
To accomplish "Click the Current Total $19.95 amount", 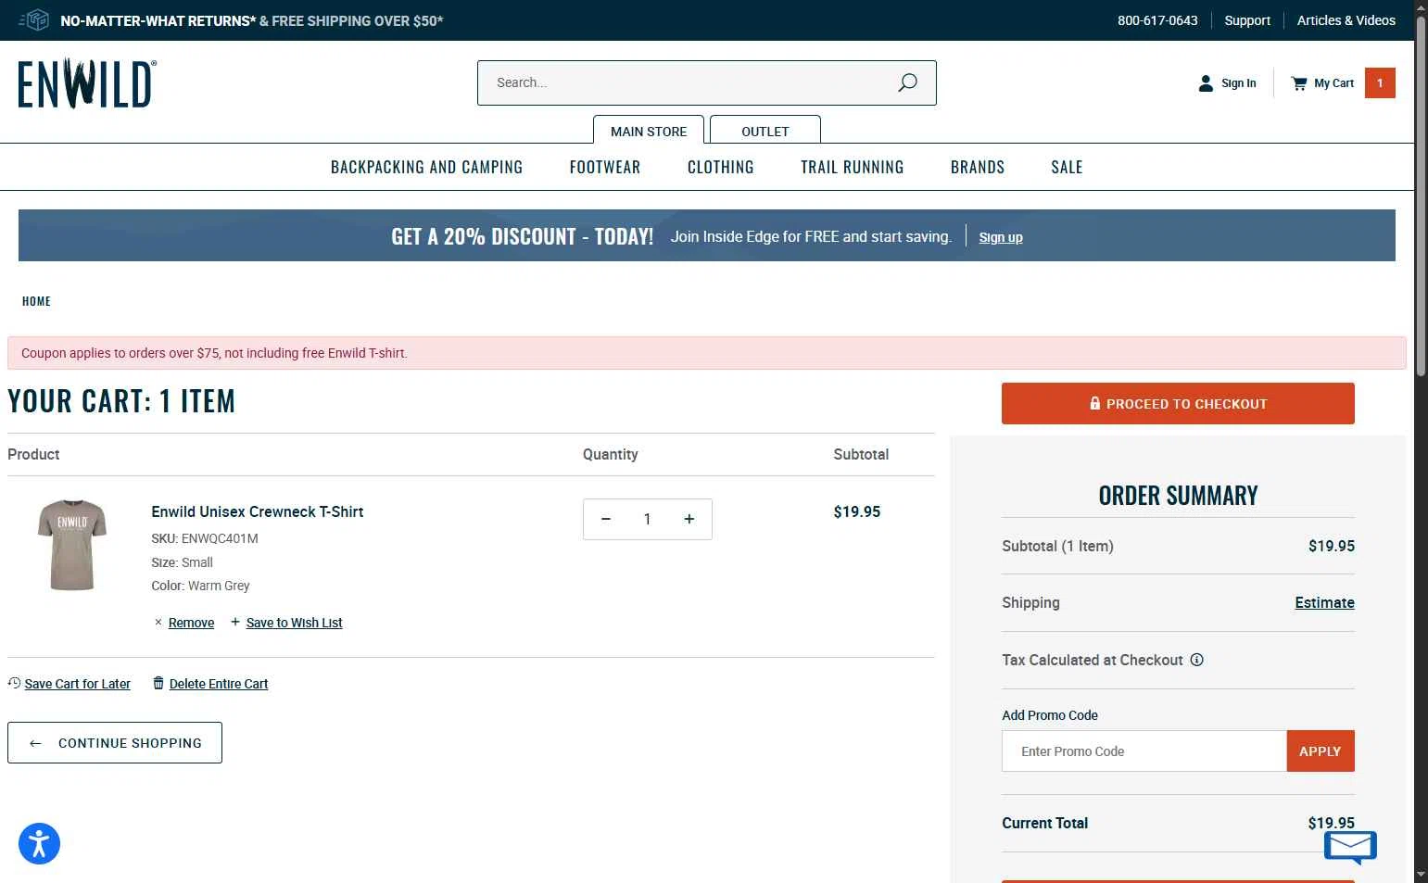I will (x=1331, y=823).
